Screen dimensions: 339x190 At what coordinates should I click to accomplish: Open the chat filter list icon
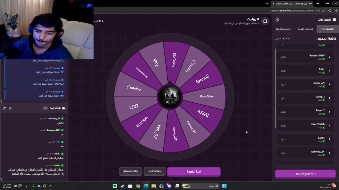tap(5, 108)
